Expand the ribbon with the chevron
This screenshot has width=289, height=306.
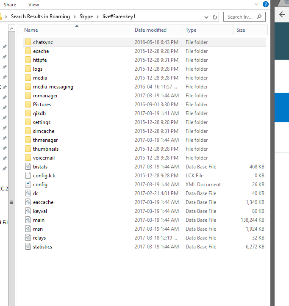pos(256,4)
